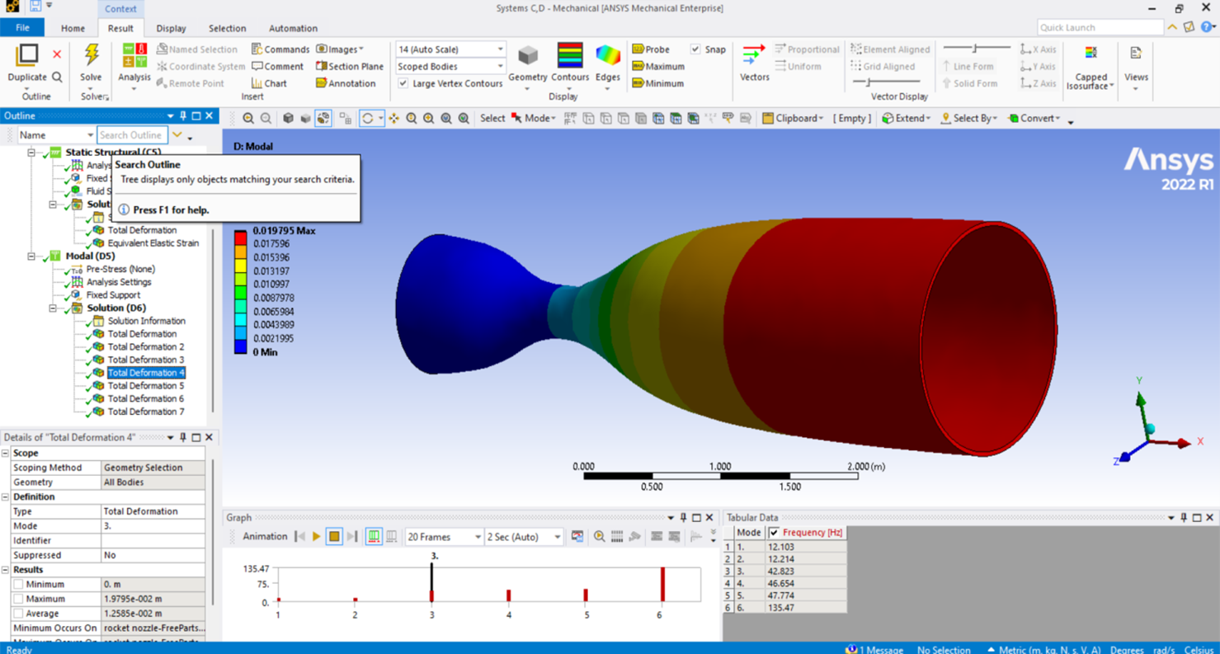Click the delete red X icon in the Outline group

click(x=57, y=54)
